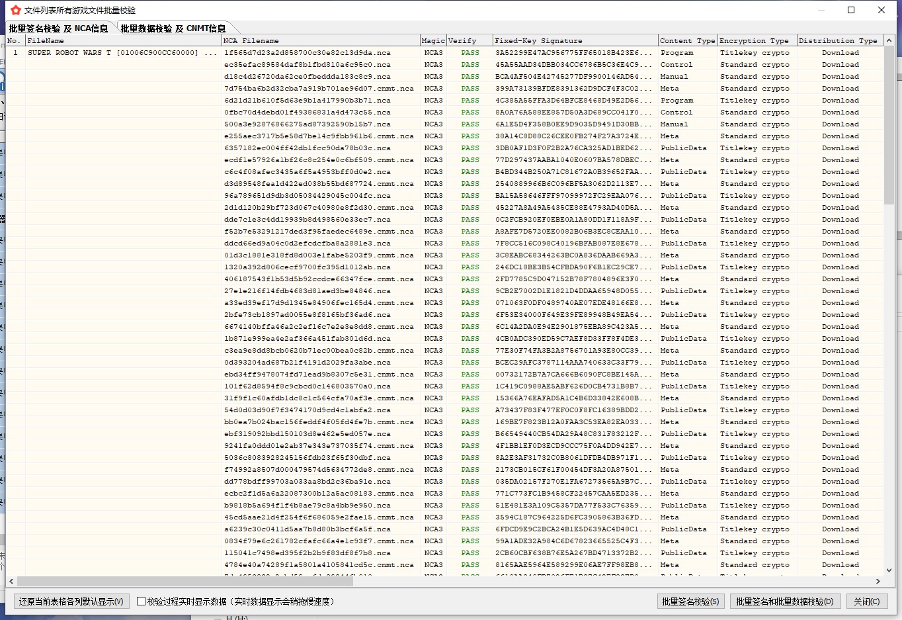Enable the 校验过程实时显示数据 checkbox
This screenshot has height=620, width=902.
coord(141,601)
